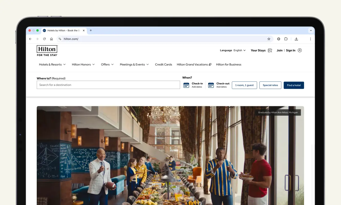Select the Credit Cards menu item
The image size is (341, 205).
[x=163, y=64]
